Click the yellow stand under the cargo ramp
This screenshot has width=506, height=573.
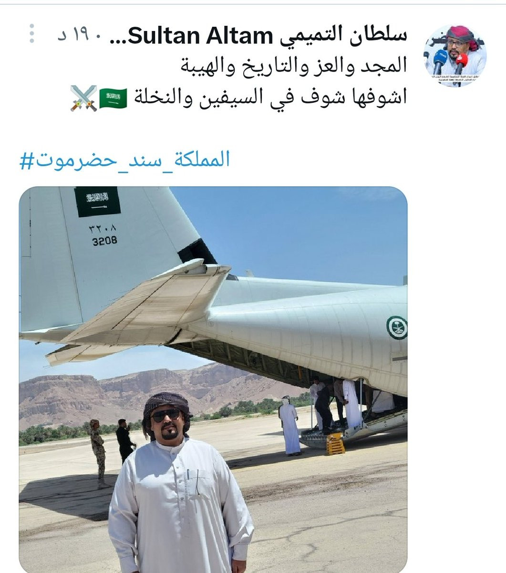tap(335, 443)
